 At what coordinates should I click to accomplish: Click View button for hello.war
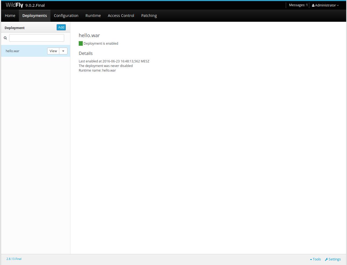pyautogui.click(x=53, y=51)
